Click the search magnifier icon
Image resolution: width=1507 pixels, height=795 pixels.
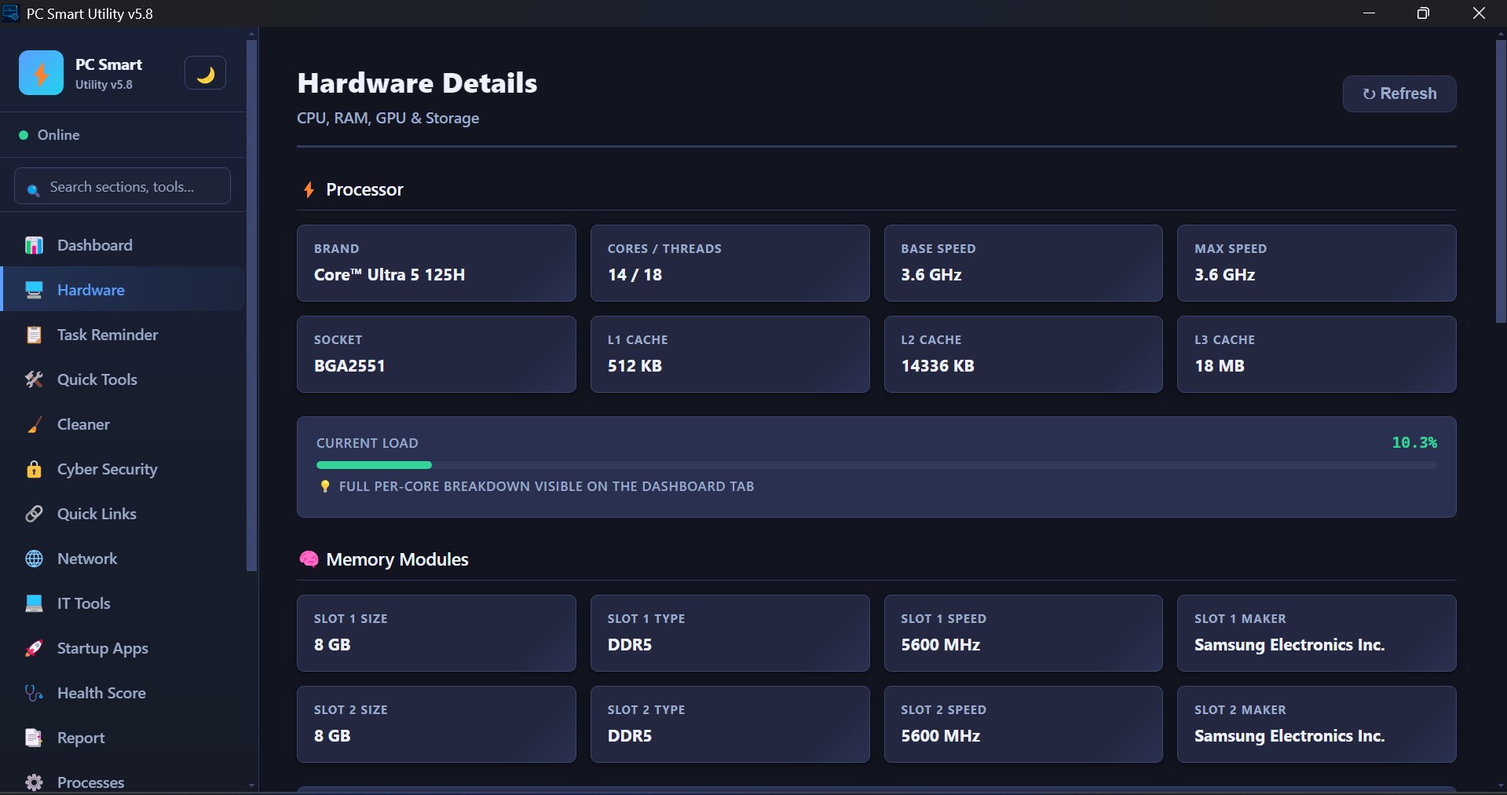[x=33, y=189]
